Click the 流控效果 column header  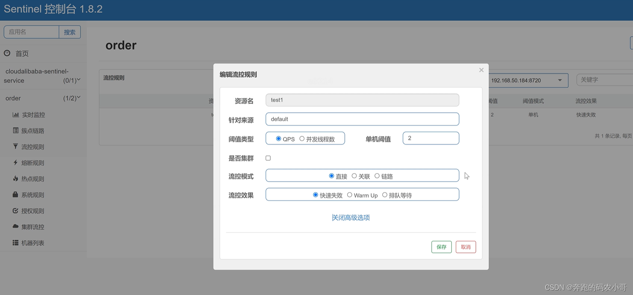point(586,101)
